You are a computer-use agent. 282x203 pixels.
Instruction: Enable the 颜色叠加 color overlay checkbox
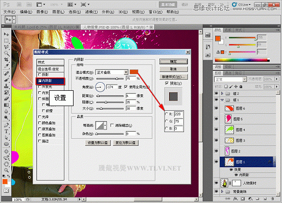click(40, 123)
